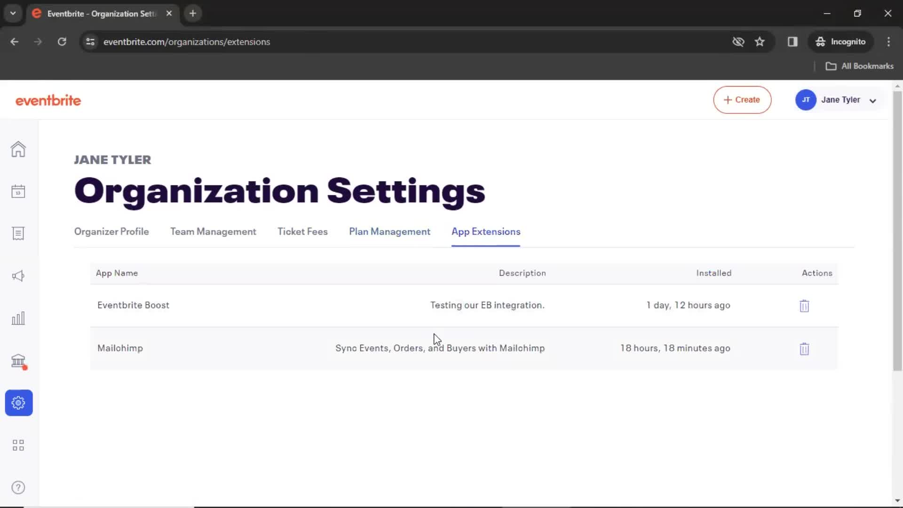The height and width of the screenshot is (508, 903).
Task: Click the Create button
Action: (742, 100)
